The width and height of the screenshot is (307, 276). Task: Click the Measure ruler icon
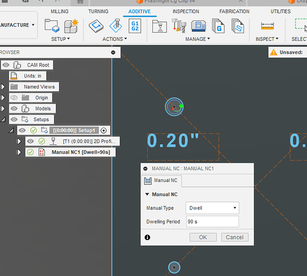click(267, 26)
